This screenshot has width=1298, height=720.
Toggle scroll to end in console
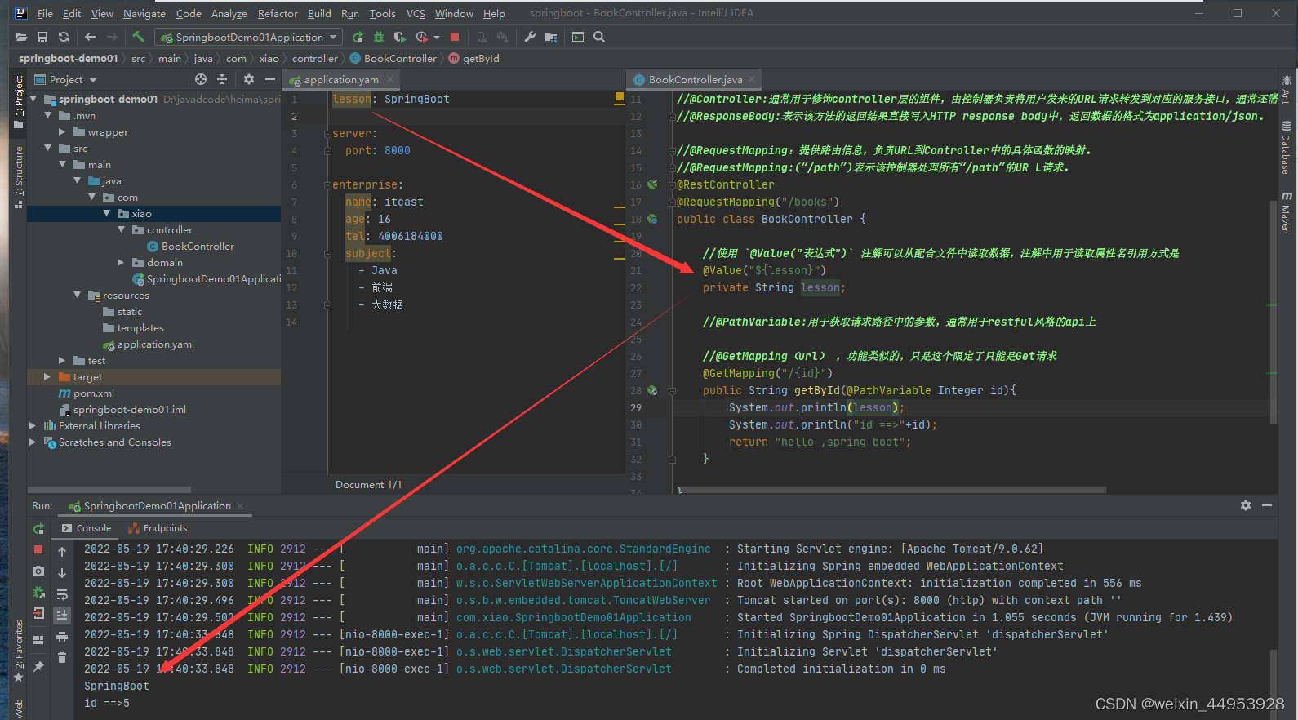62,615
